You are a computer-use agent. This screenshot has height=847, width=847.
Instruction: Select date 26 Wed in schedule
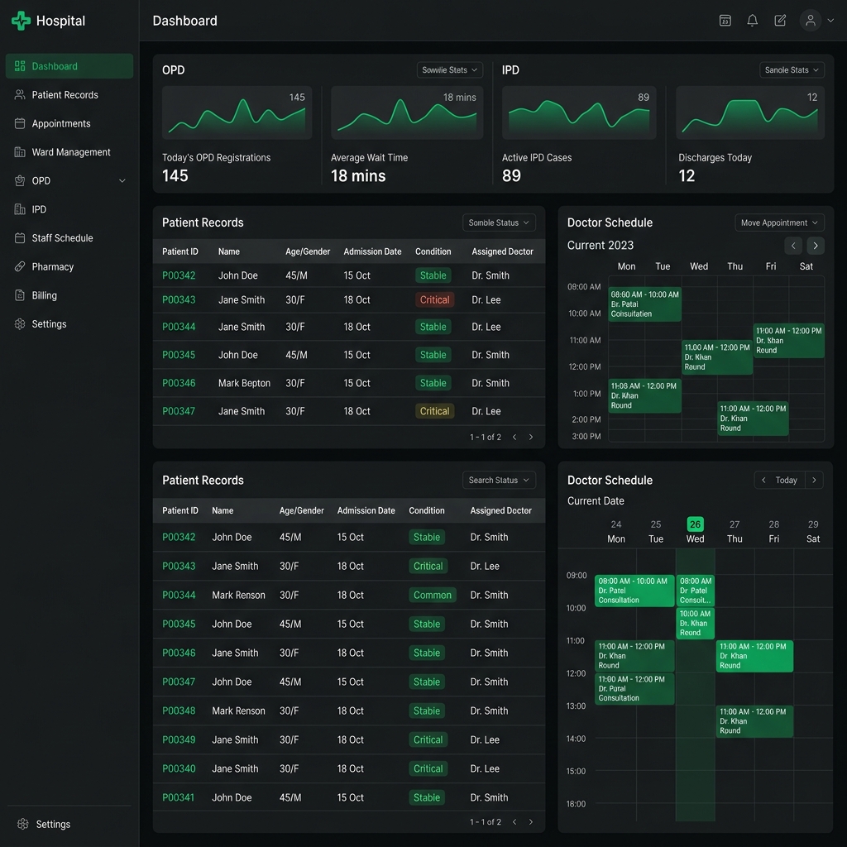click(695, 530)
